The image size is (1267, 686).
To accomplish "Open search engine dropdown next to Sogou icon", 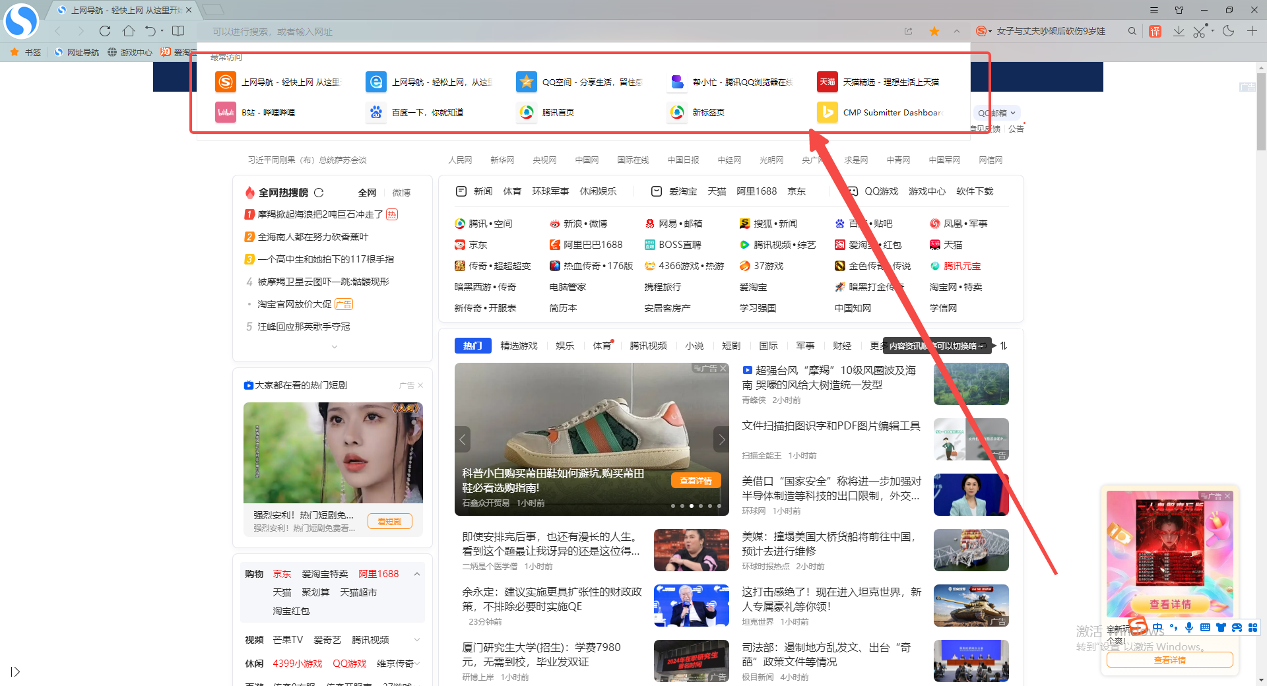I will 990,32.
